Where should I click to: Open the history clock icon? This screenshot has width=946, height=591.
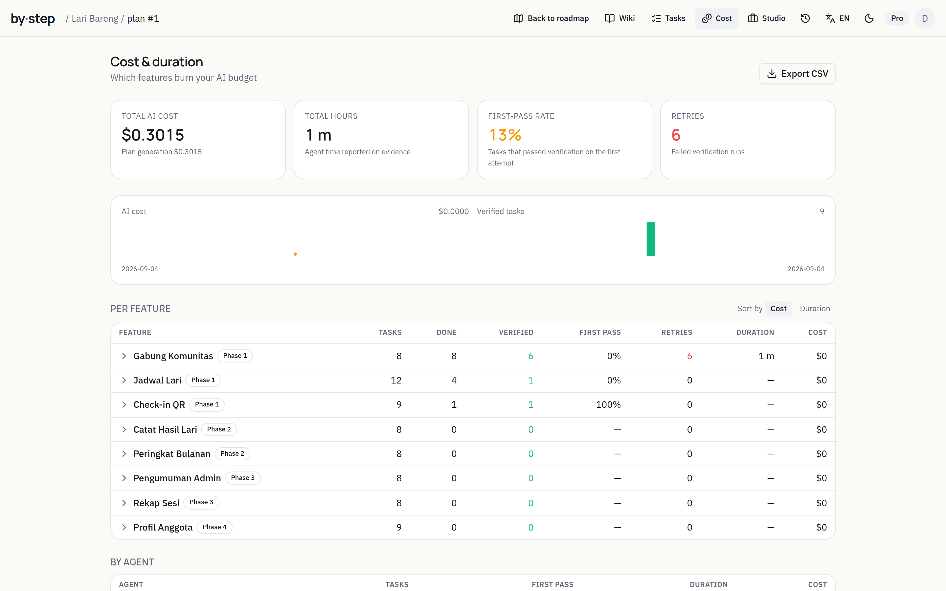point(805,18)
